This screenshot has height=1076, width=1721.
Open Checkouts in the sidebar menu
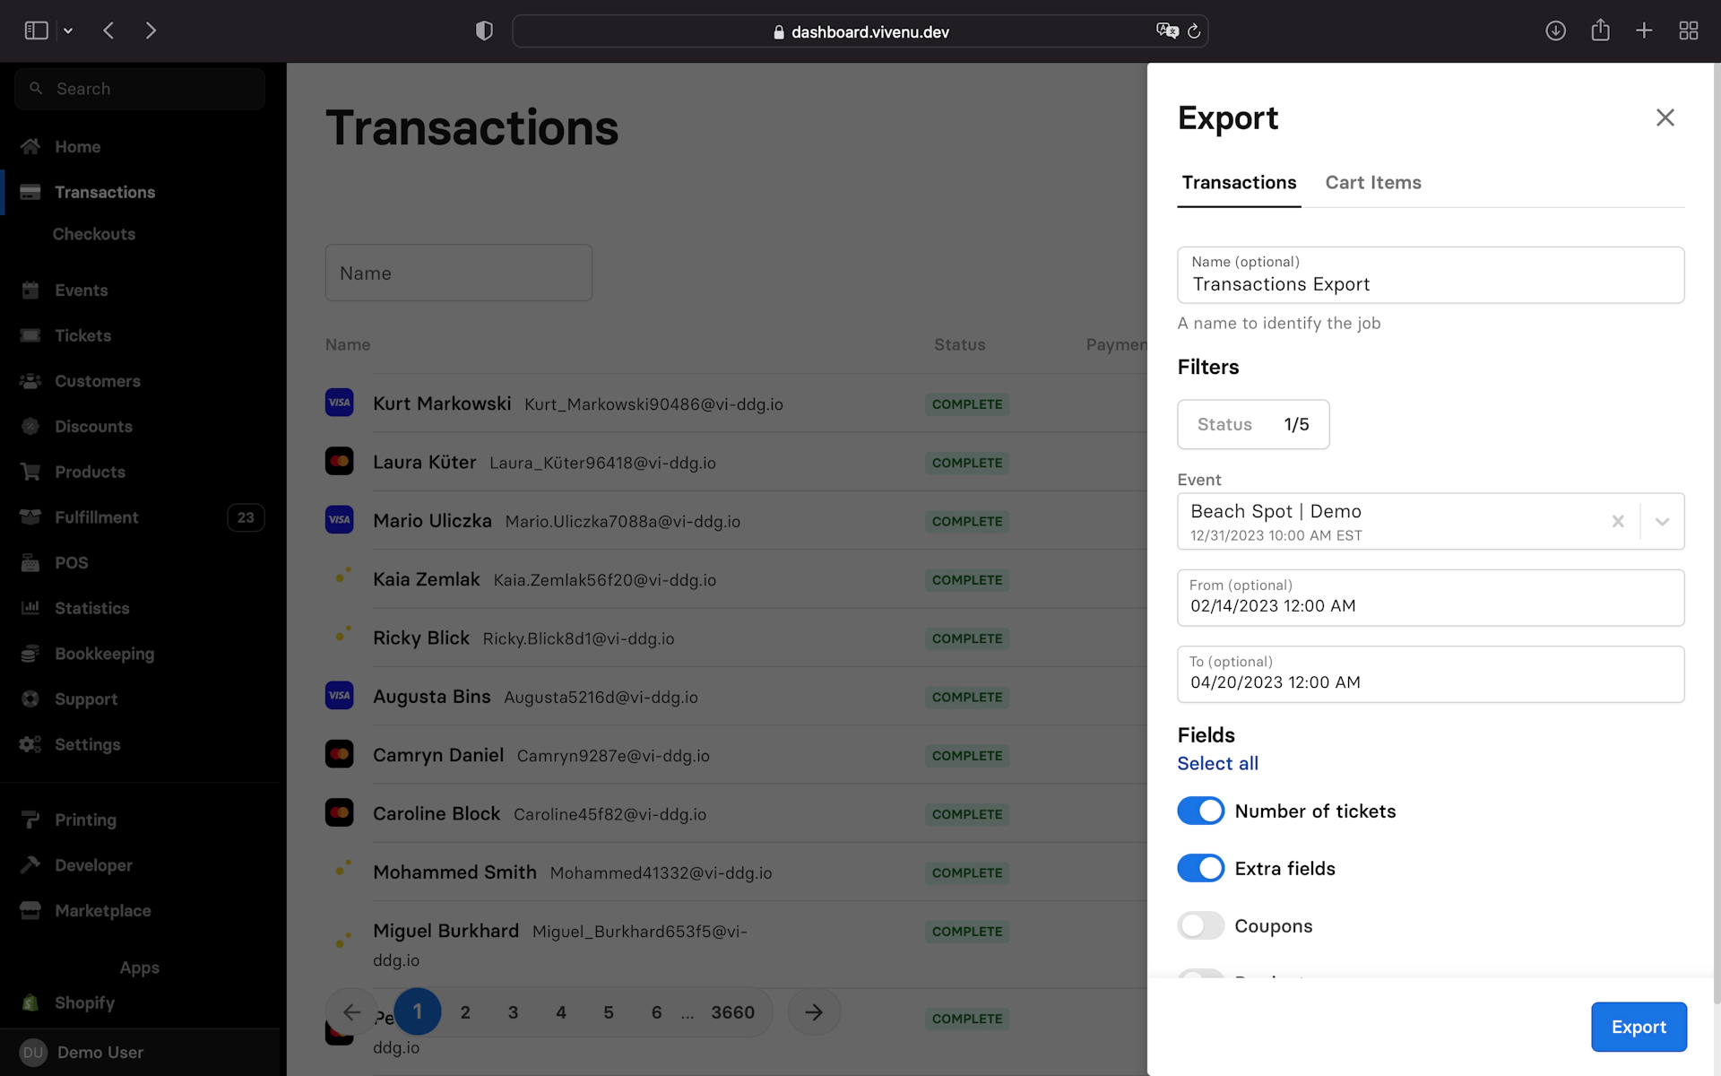[x=94, y=234]
